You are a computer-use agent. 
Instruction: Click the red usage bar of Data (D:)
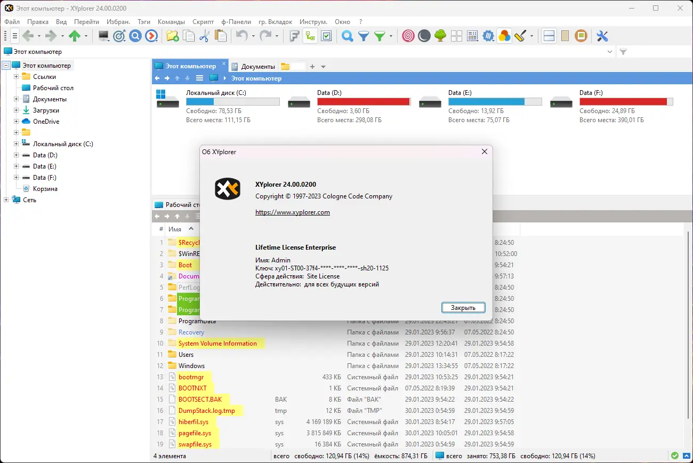click(x=362, y=101)
